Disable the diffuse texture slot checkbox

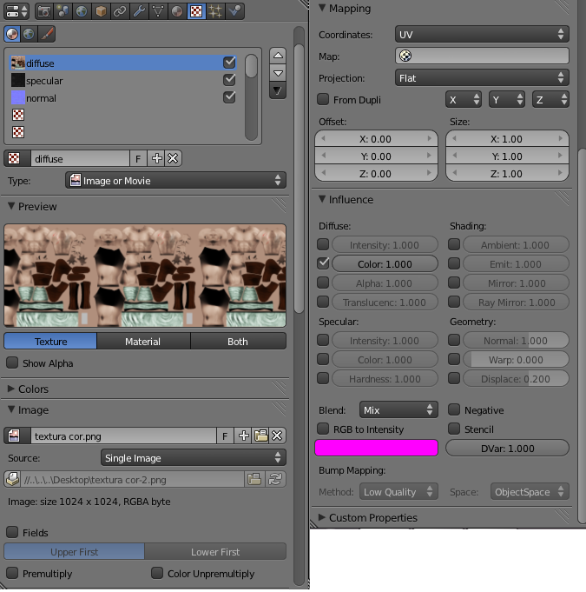[x=229, y=63]
